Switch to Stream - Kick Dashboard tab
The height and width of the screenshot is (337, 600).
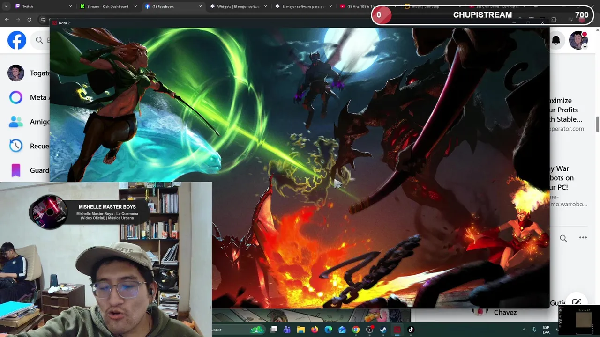point(108,7)
